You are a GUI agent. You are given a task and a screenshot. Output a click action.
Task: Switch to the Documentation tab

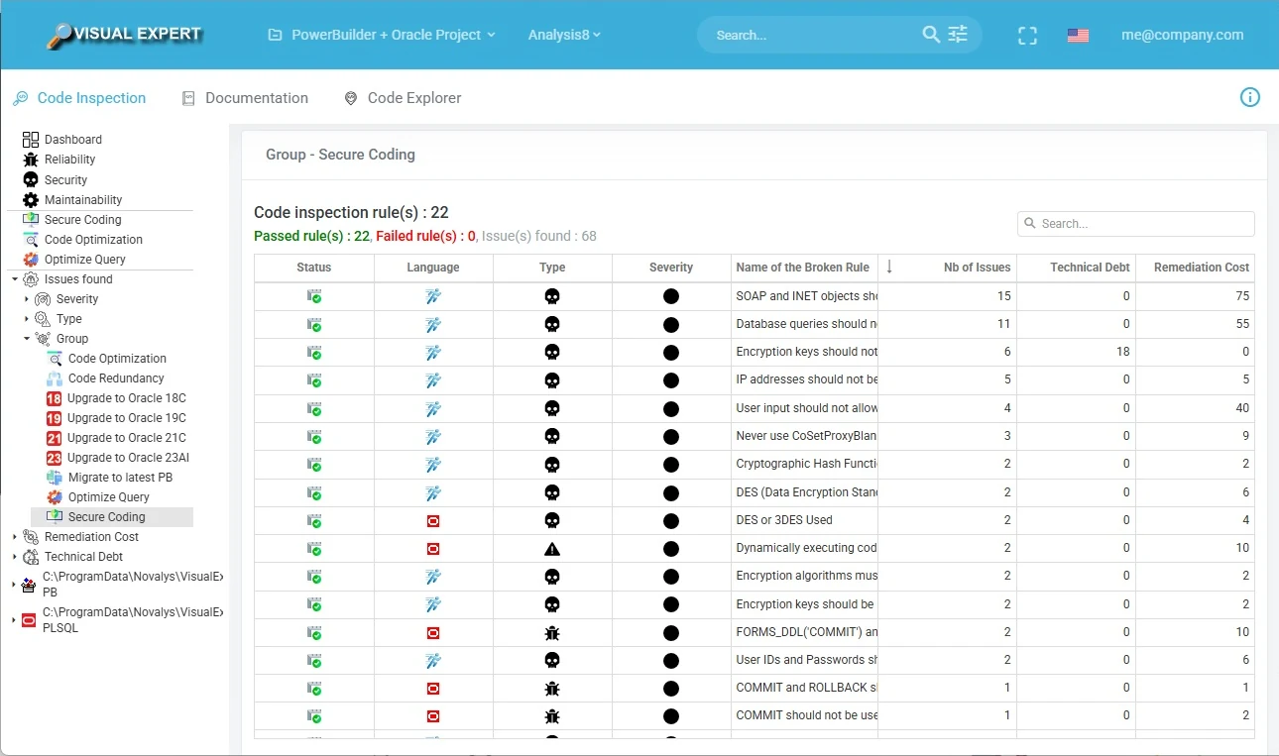coord(246,98)
